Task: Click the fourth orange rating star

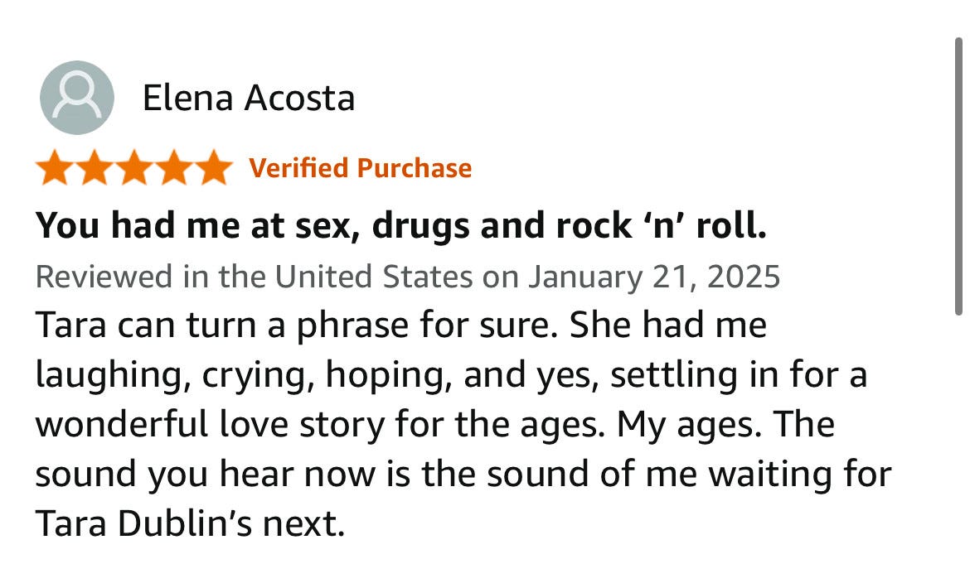Action: coord(174,168)
